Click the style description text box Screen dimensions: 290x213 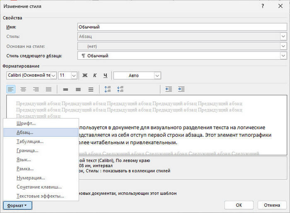coord(182,168)
